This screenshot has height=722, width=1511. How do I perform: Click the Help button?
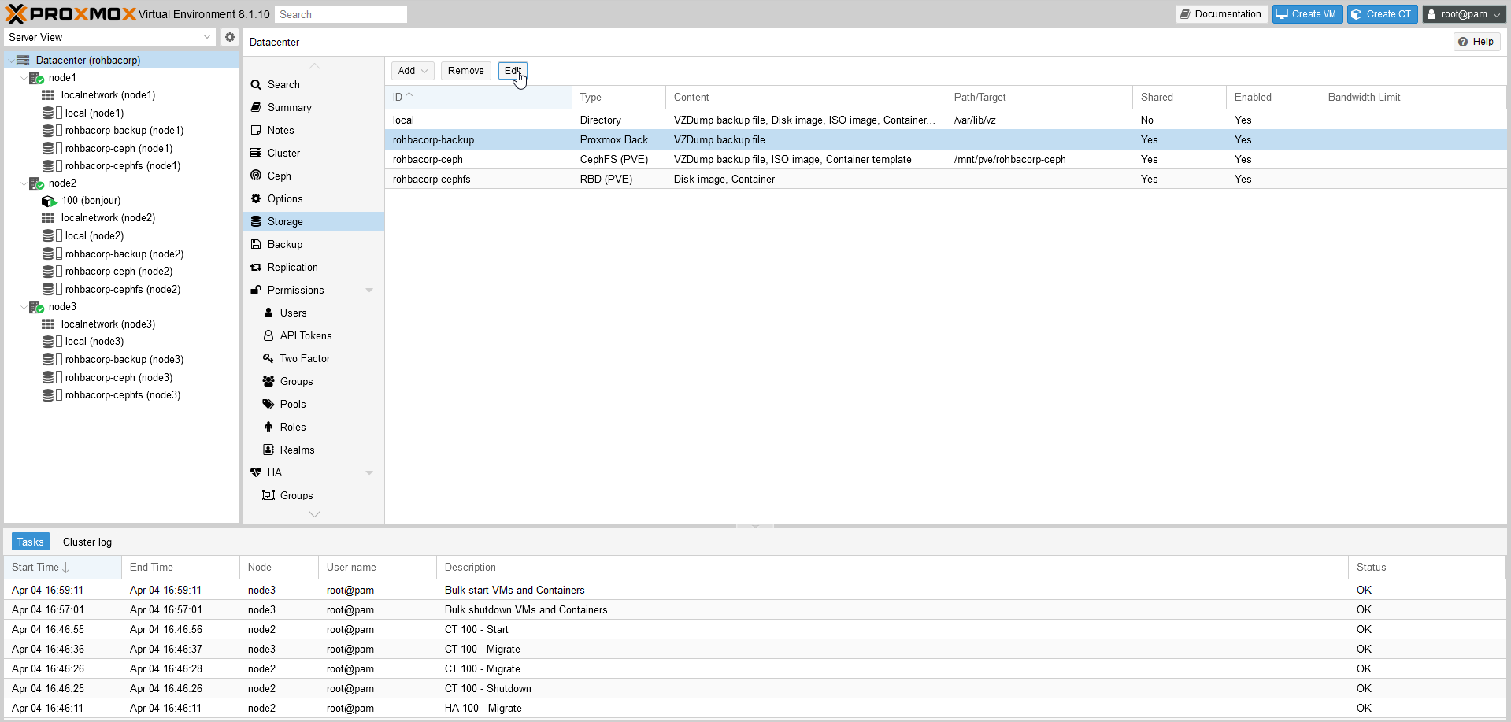click(x=1476, y=42)
